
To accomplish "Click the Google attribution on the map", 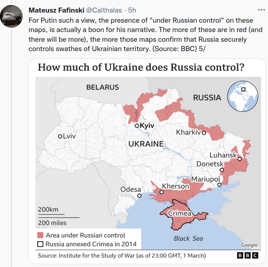I will pyautogui.click(x=249, y=245).
